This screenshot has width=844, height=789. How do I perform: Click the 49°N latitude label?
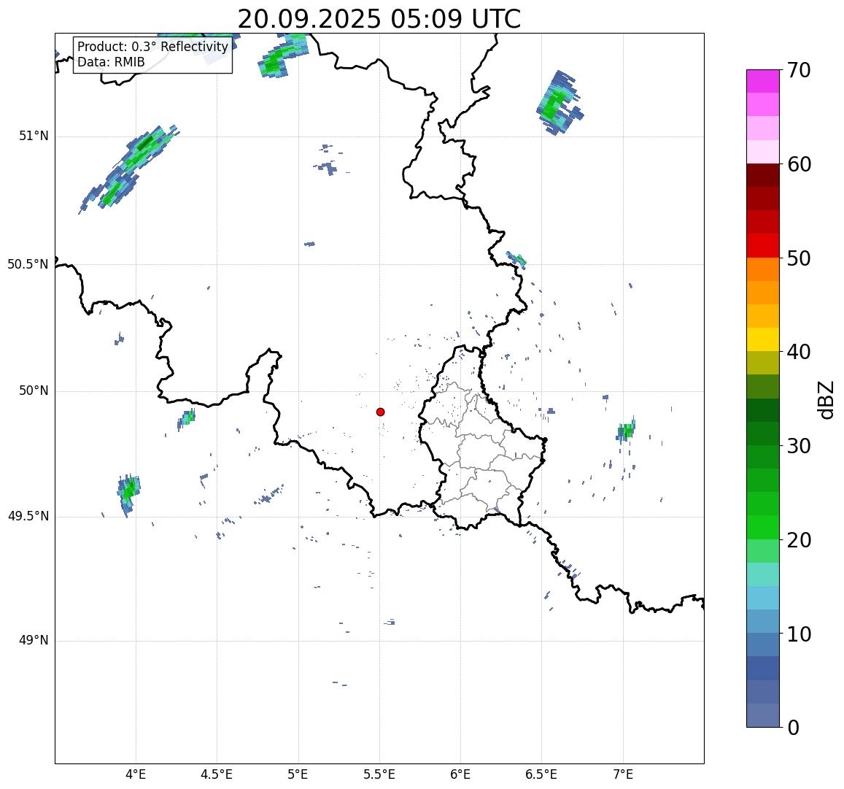(x=34, y=641)
